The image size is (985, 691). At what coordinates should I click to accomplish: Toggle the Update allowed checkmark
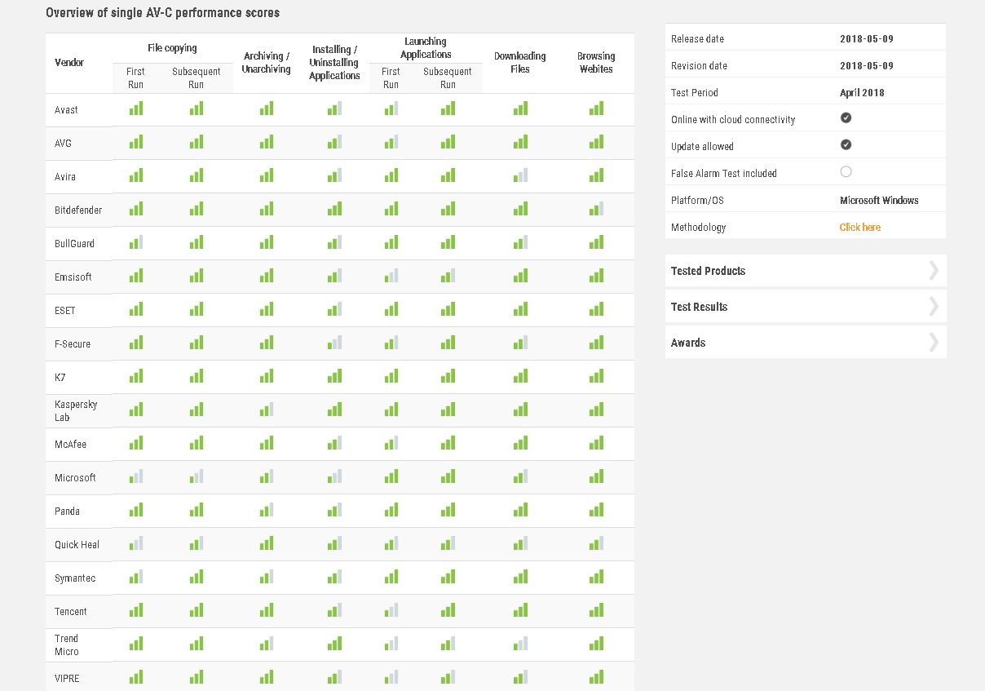pyautogui.click(x=846, y=145)
